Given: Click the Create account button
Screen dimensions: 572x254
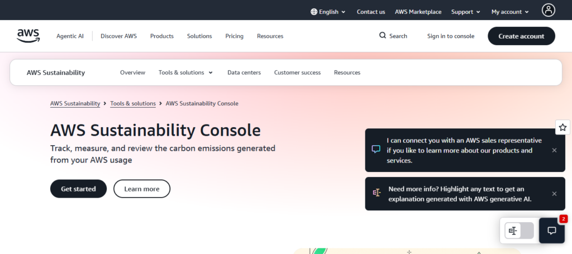Looking at the screenshot, I should [x=521, y=36].
